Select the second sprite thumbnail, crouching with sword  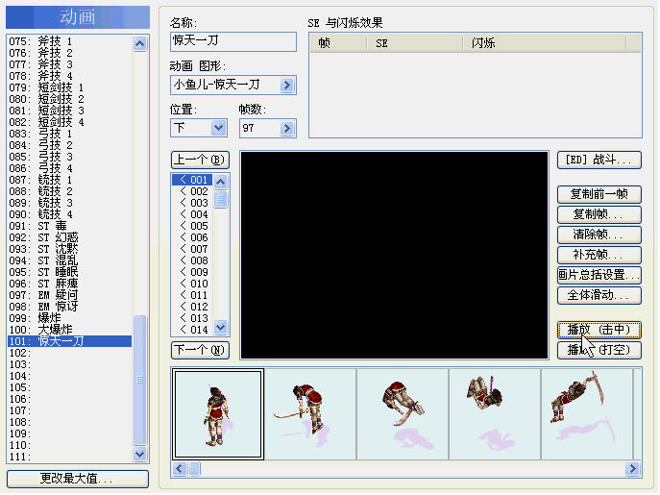click(310, 414)
